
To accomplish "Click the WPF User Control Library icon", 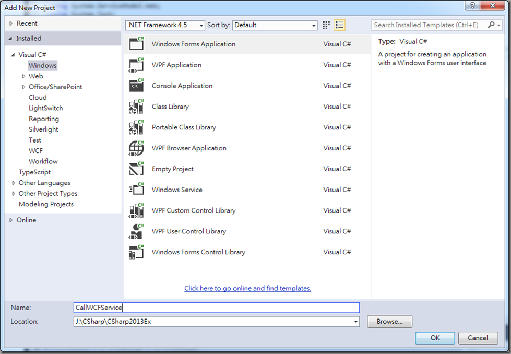I will coord(136,231).
